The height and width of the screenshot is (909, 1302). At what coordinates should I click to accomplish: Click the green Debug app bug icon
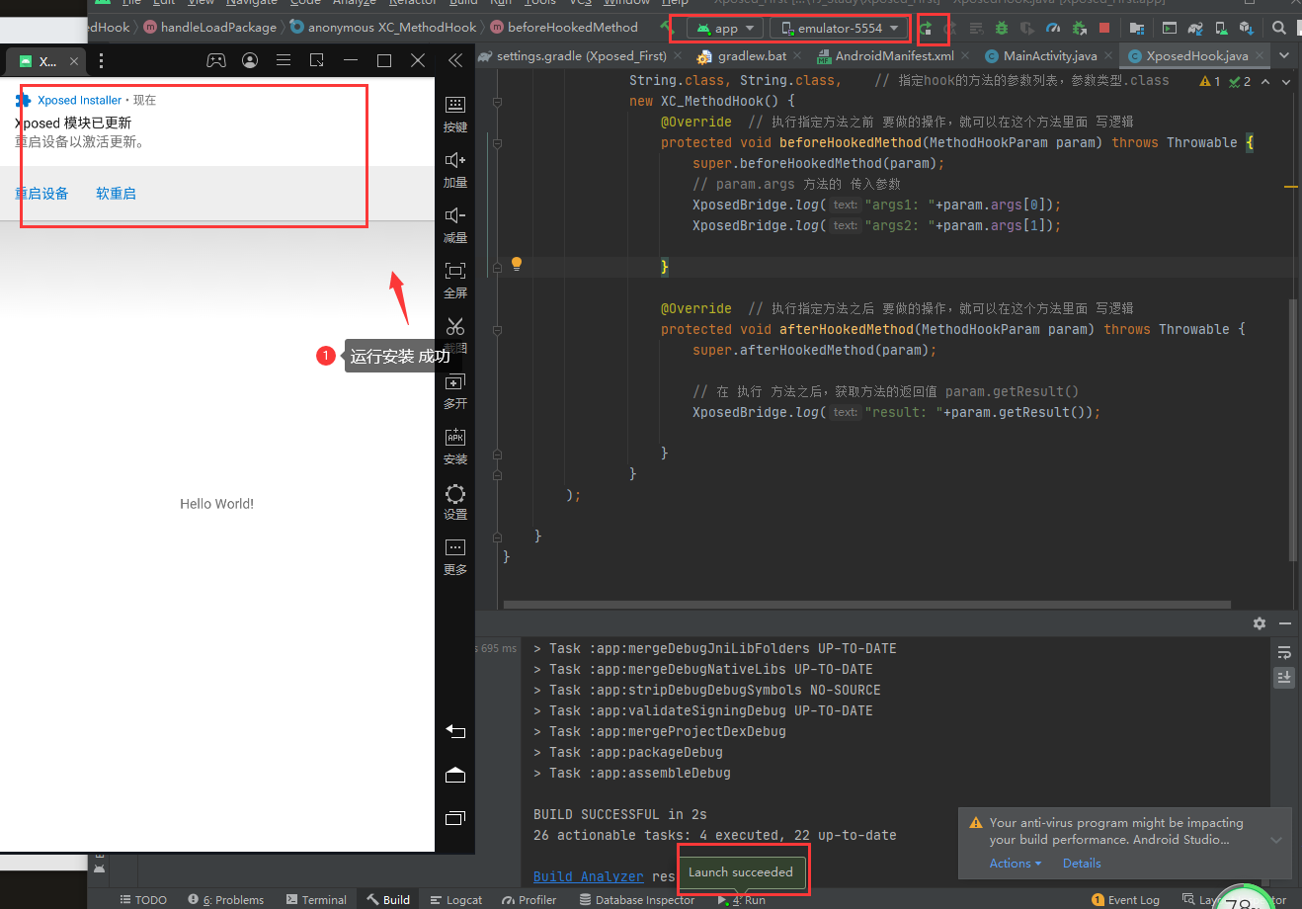point(1002,29)
